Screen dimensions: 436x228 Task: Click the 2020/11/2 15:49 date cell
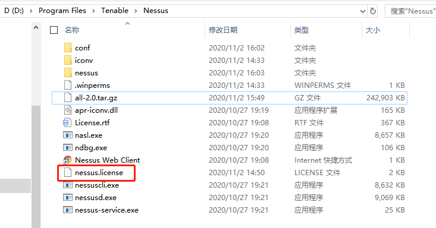pyautogui.click(x=237, y=98)
